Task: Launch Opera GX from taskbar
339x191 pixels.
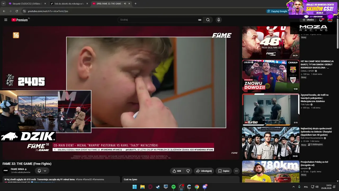Action: [x=150, y=187]
